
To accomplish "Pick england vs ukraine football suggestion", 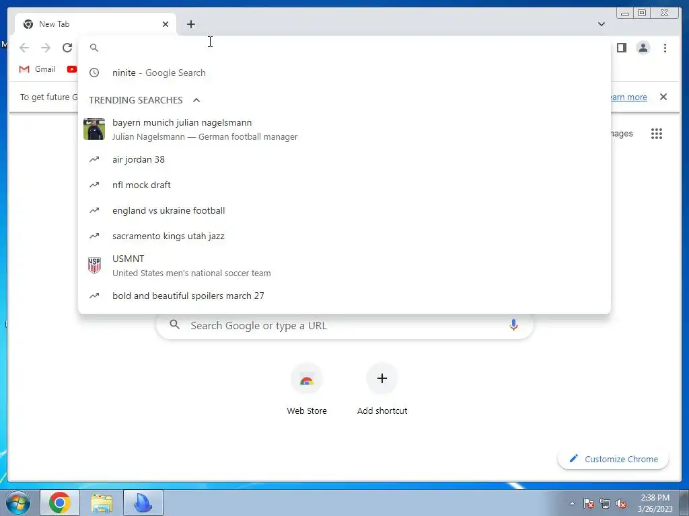I will pos(344,210).
